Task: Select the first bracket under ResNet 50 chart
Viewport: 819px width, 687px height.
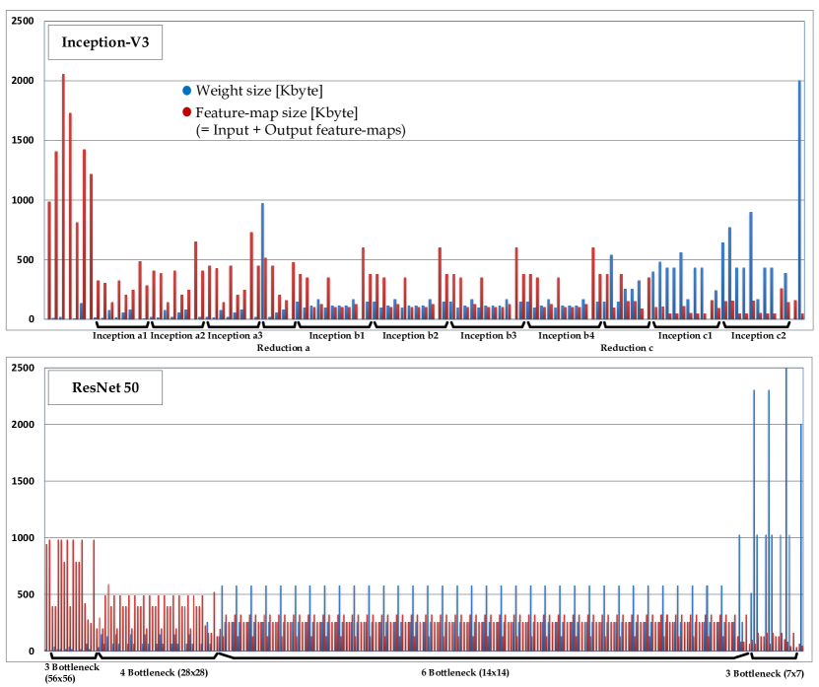Action: click(x=72, y=659)
